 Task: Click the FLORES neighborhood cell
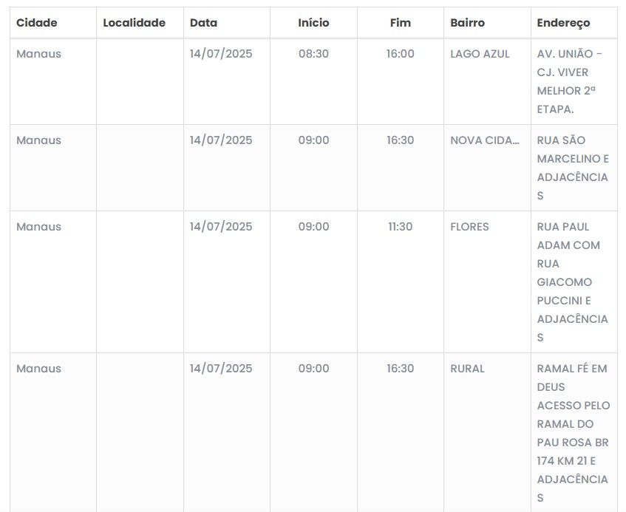point(469,227)
